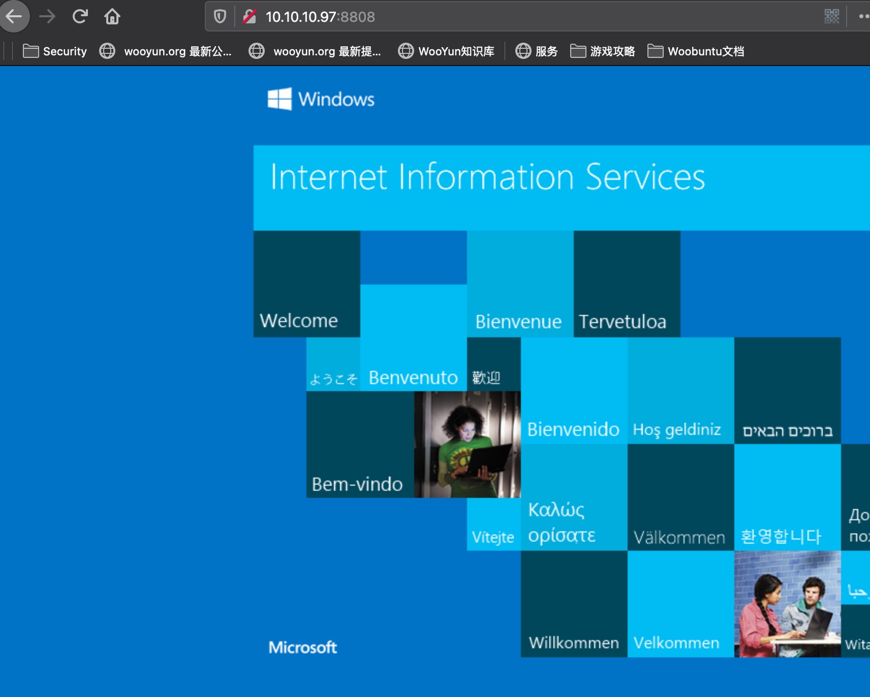Go to the browser Home page
Viewport: 870px width, 697px height.
click(112, 17)
